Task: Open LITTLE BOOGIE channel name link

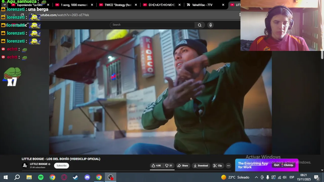Action: tap(39, 164)
